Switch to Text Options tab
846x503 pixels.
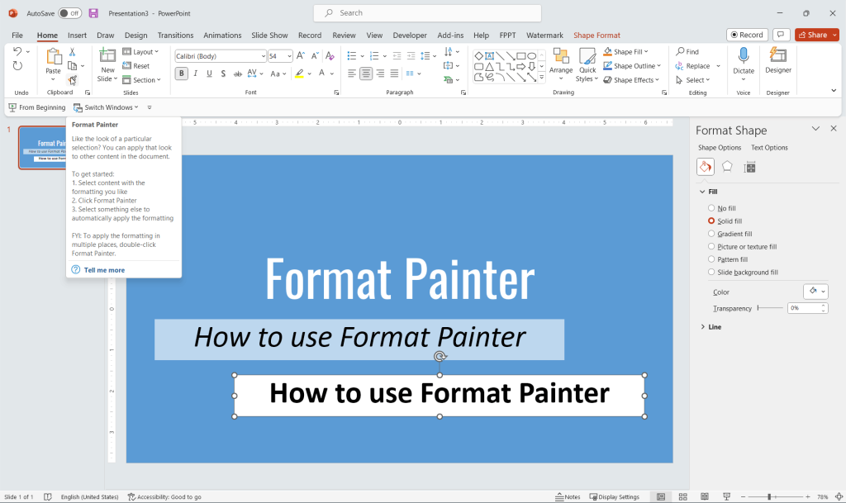[769, 148]
